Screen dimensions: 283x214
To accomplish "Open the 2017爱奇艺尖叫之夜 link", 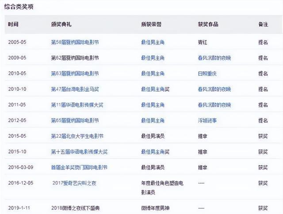I will [x=74, y=183].
